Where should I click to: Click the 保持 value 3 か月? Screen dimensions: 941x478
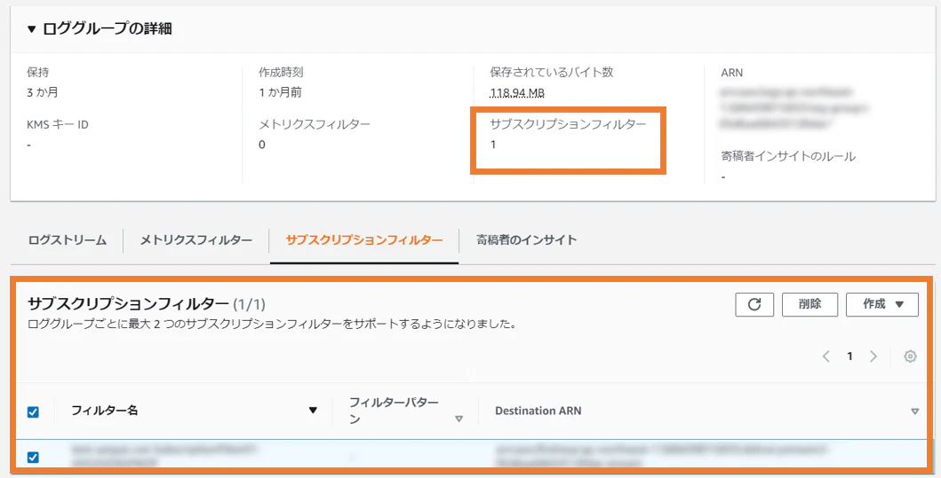click(x=43, y=92)
